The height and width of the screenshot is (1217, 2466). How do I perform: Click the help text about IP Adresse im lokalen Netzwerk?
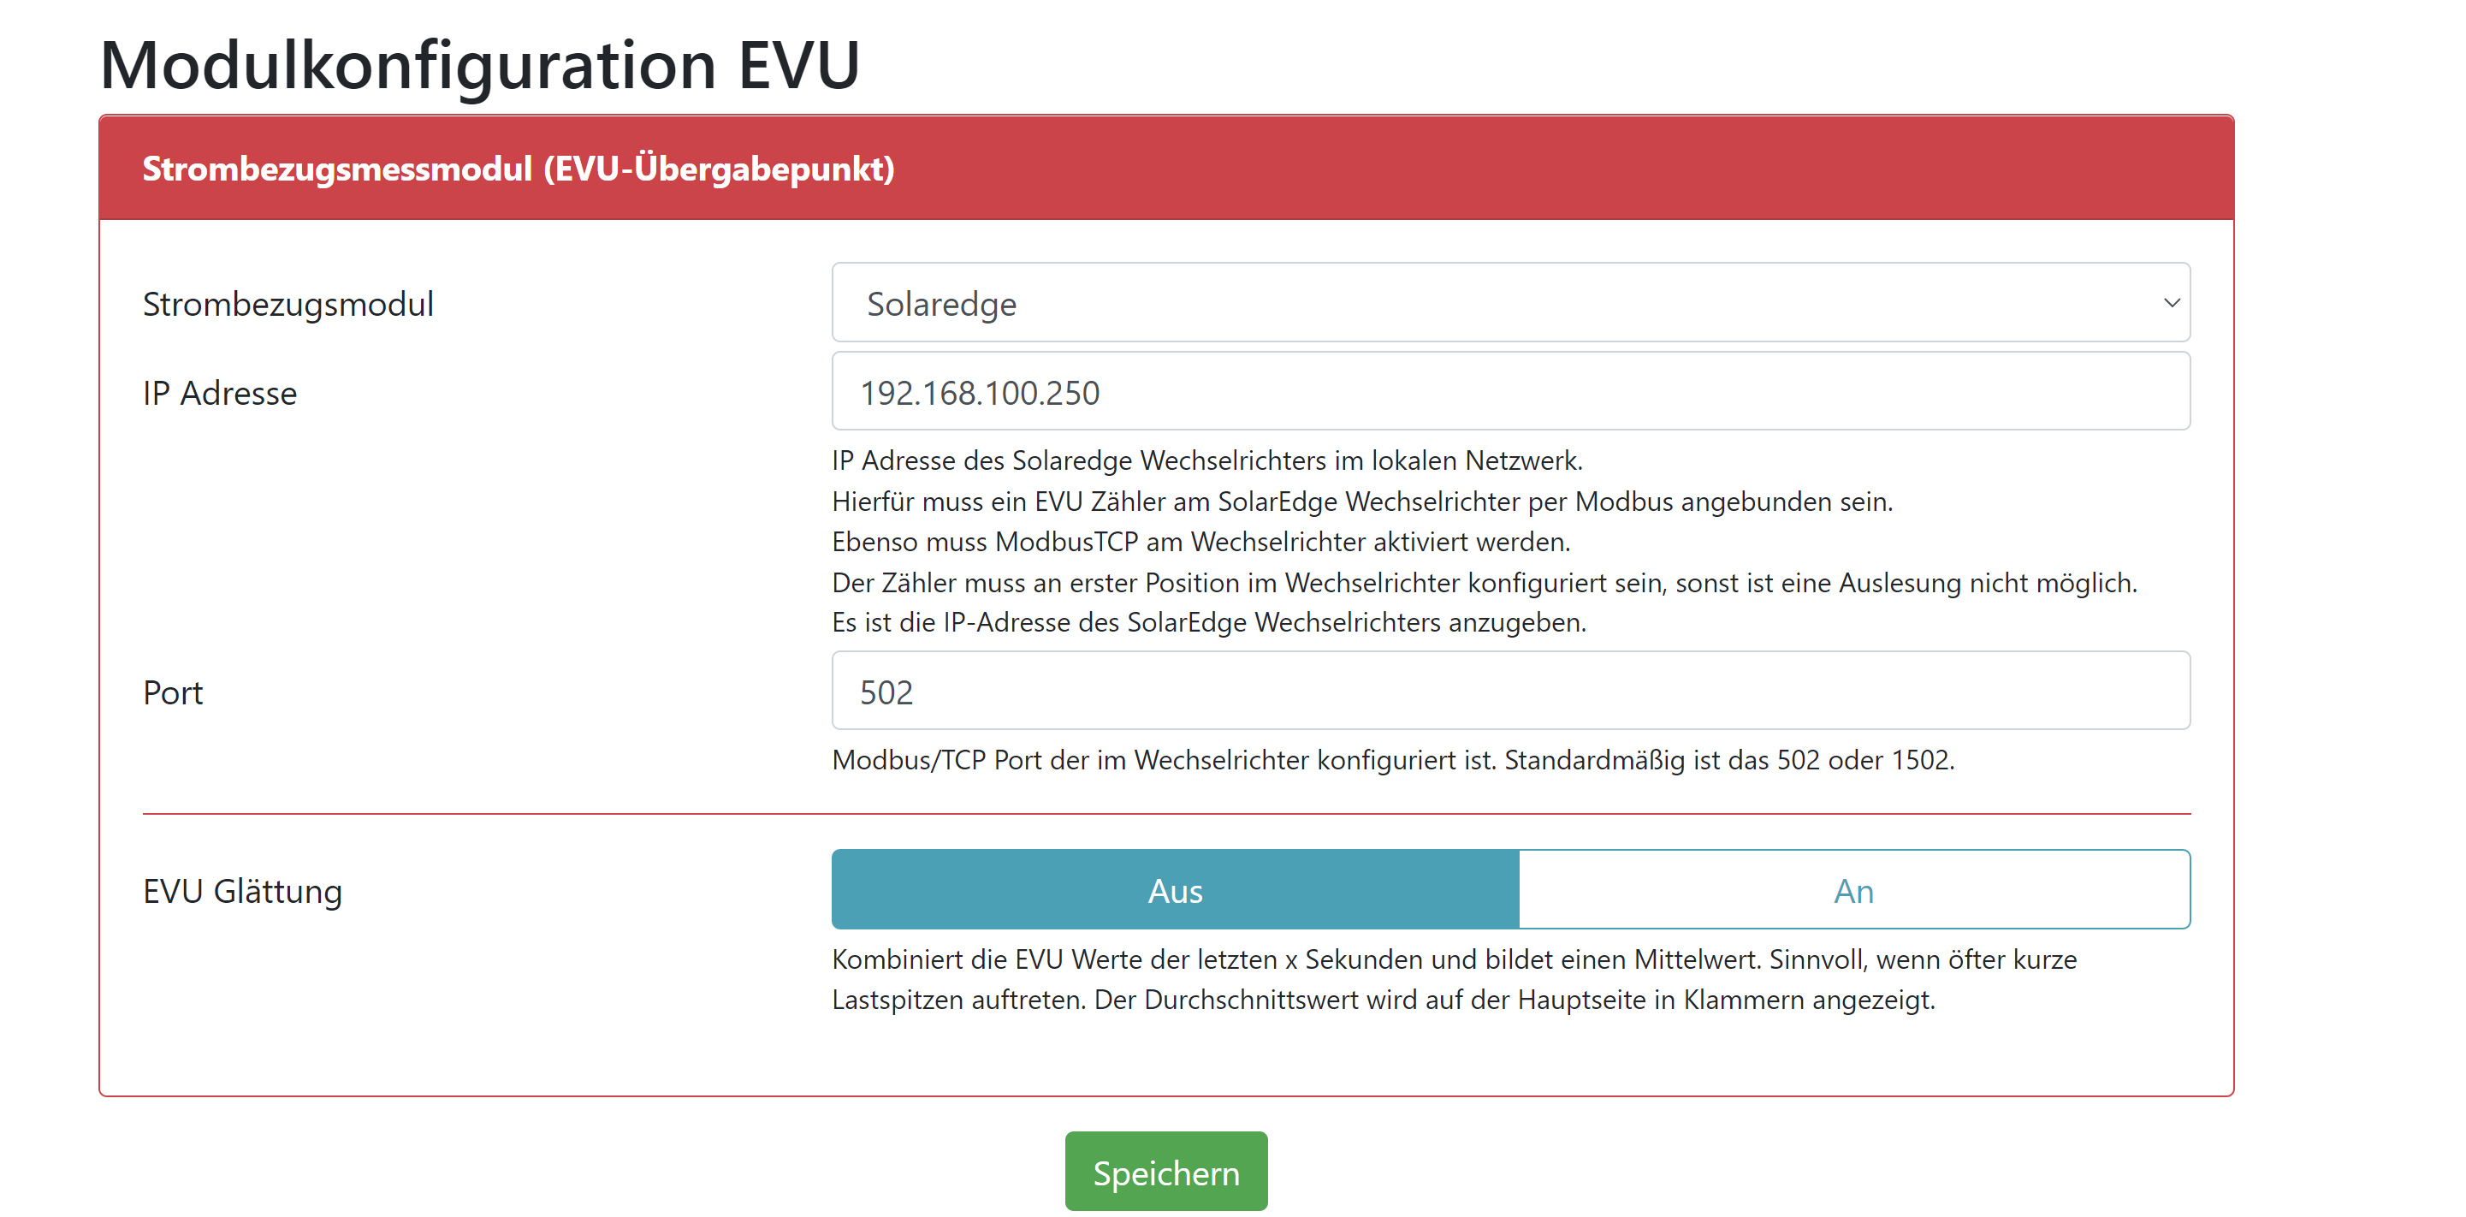(1206, 460)
